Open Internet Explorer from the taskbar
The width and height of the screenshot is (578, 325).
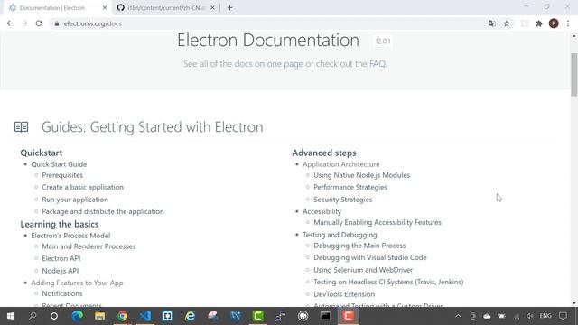191,316
